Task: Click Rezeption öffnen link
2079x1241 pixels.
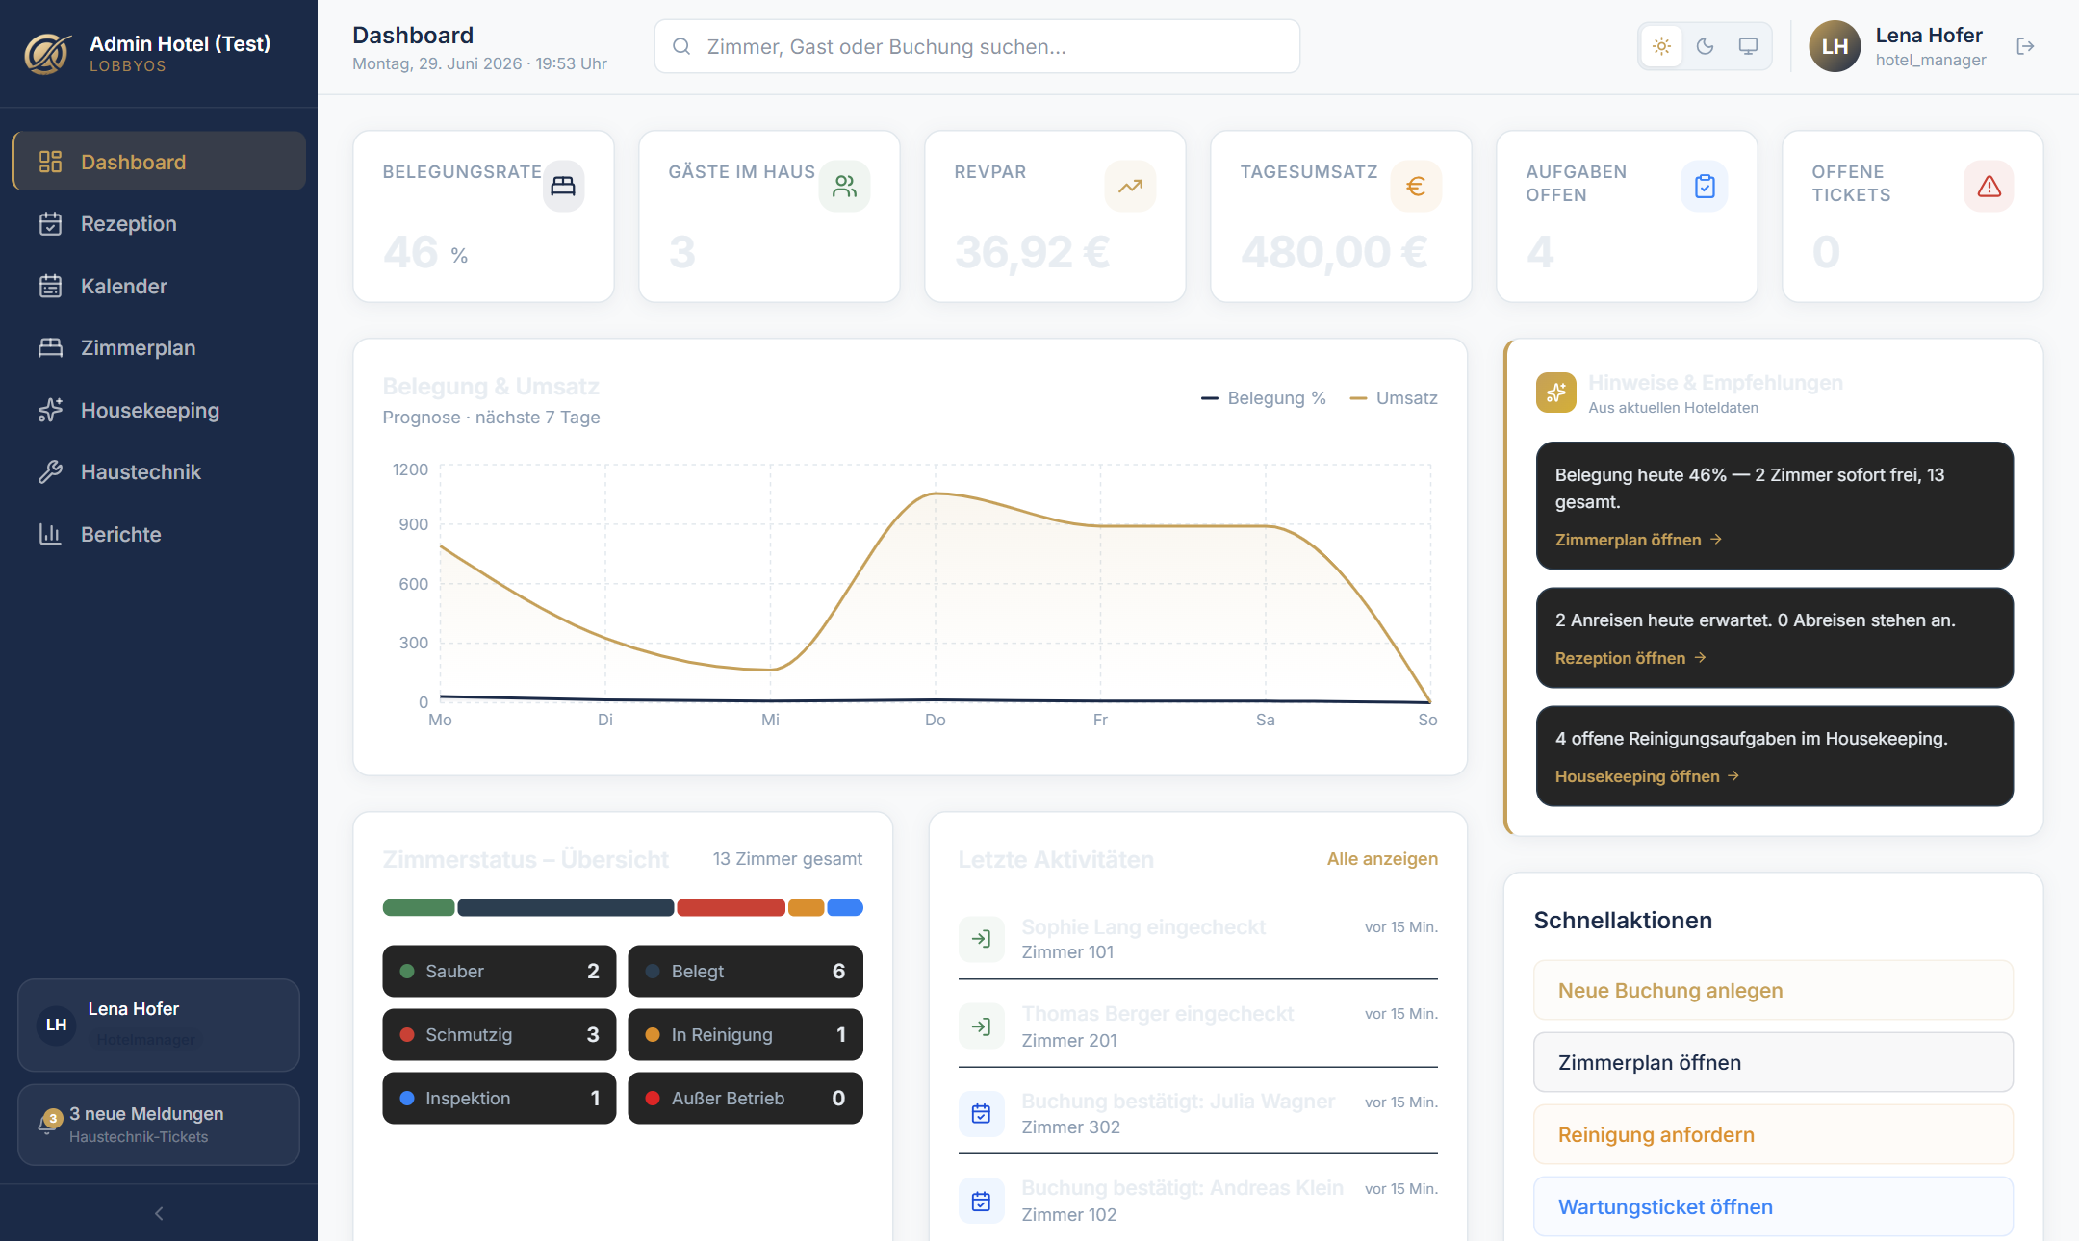Action: coord(1630,658)
